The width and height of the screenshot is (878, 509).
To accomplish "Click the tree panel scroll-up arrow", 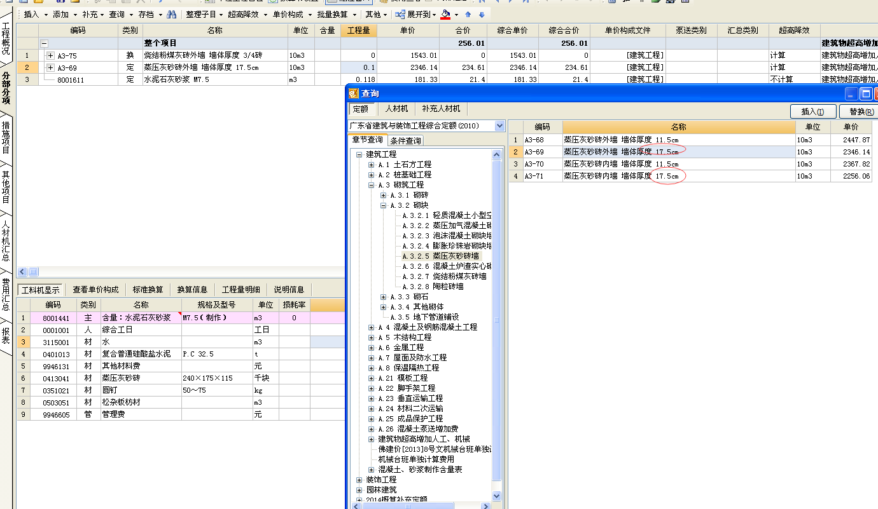I will (x=497, y=154).
